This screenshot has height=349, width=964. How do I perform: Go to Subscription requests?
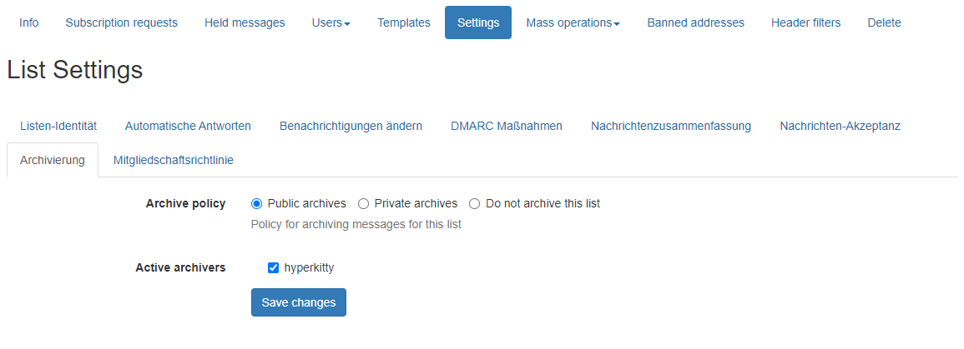121,22
